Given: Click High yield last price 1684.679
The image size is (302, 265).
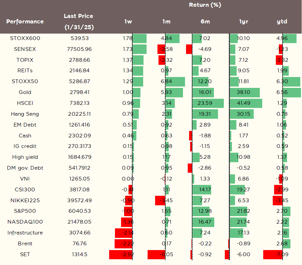Looking at the screenshot, I should [79, 157].
